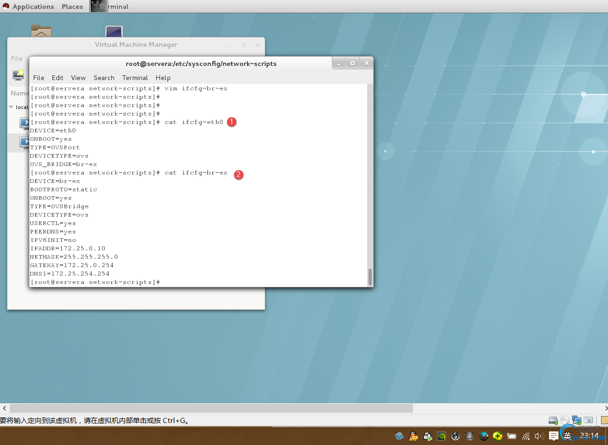Click the CD/DVD drive device icon in status bar
The height and width of the screenshot is (445, 608).
565,420
